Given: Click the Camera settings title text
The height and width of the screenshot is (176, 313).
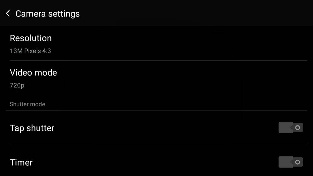Looking at the screenshot, I should click(x=48, y=14).
